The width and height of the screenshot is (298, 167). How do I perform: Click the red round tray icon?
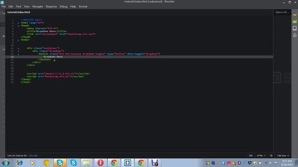pos(229,163)
